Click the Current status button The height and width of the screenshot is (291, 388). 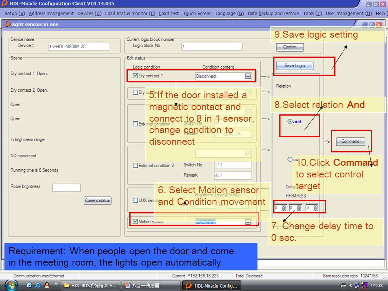97,200
